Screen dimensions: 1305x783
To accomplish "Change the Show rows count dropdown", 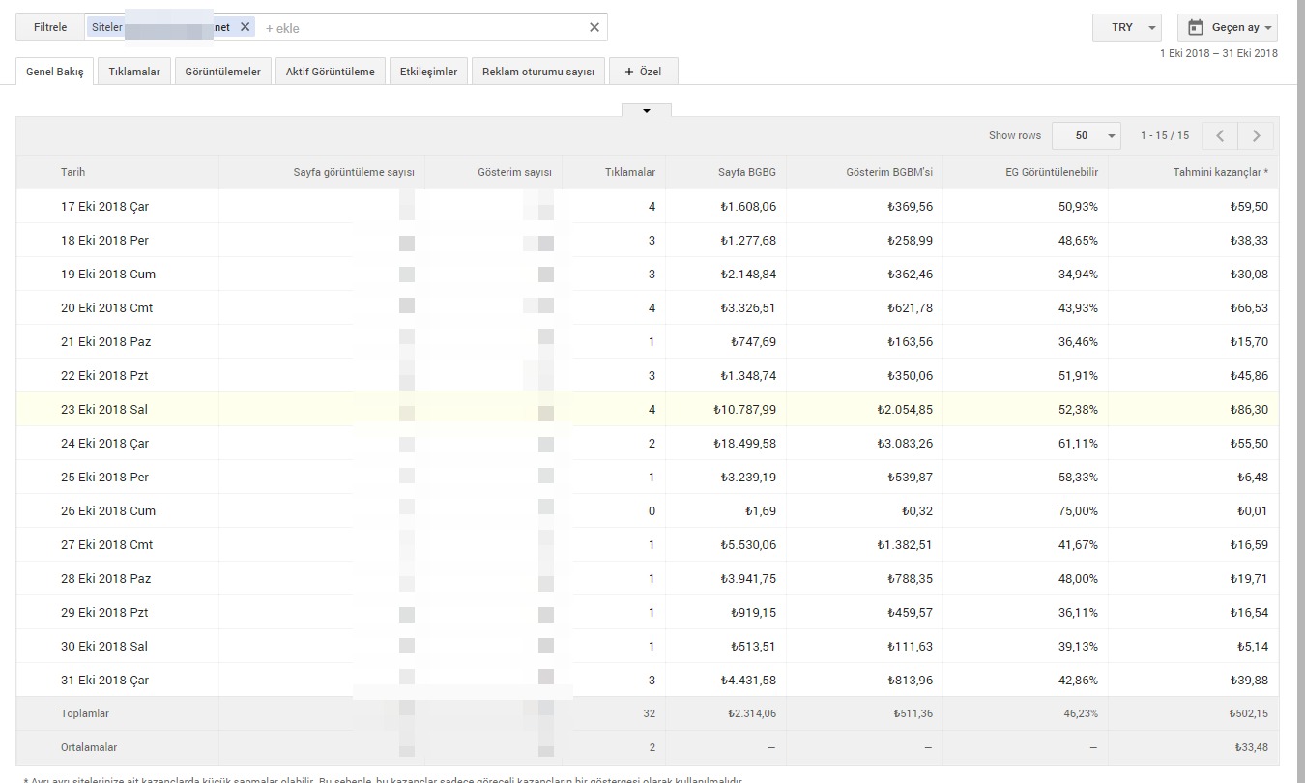I will [x=1086, y=136].
